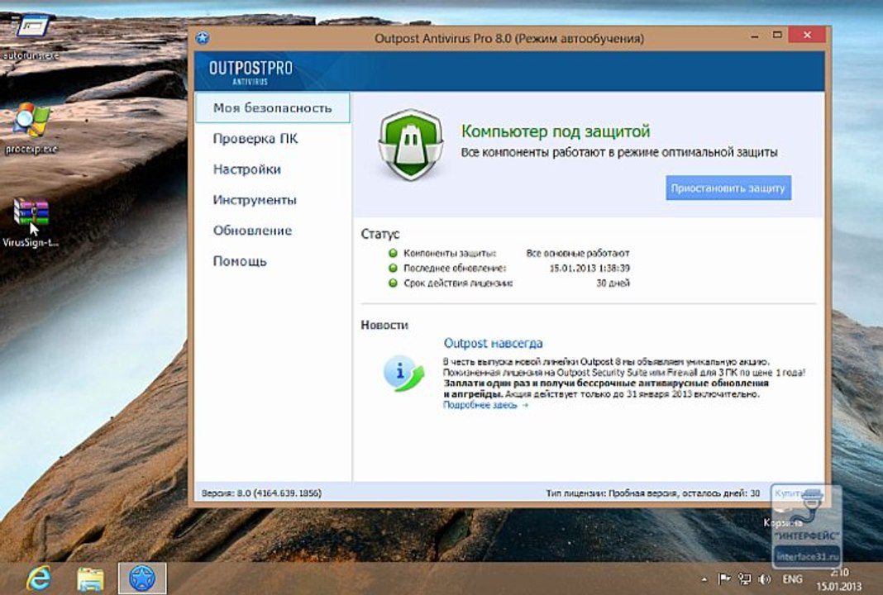Open Action Center flag tray icon
Screen dimensions: 883x595
pyautogui.click(x=724, y=578)
